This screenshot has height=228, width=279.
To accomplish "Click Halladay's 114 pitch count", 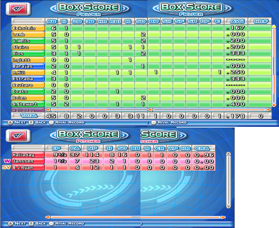I will coord(93,155).
